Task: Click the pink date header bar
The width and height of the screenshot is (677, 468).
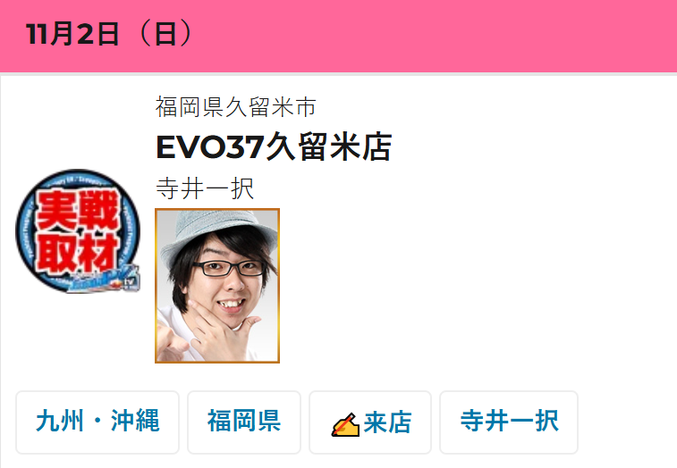Action: tap(338, 36)
